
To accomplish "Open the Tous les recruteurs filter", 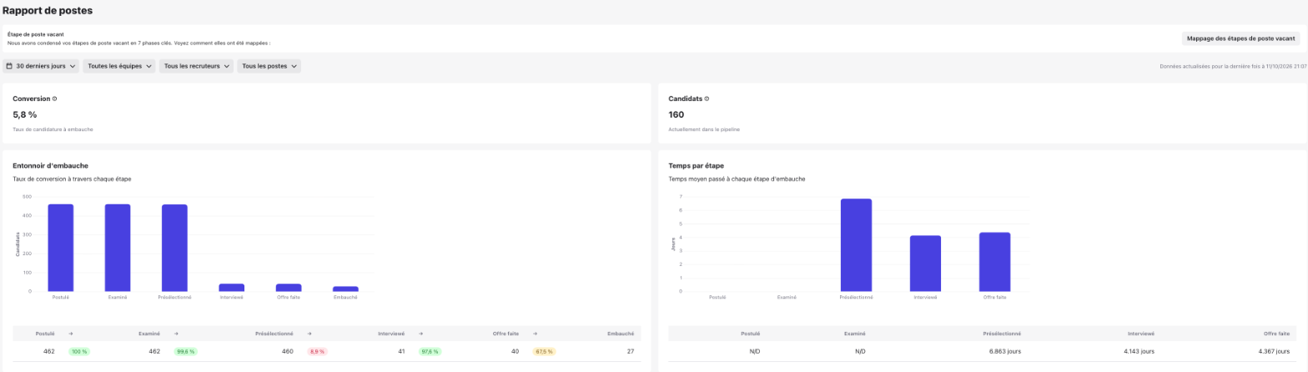I will (197, 66).
